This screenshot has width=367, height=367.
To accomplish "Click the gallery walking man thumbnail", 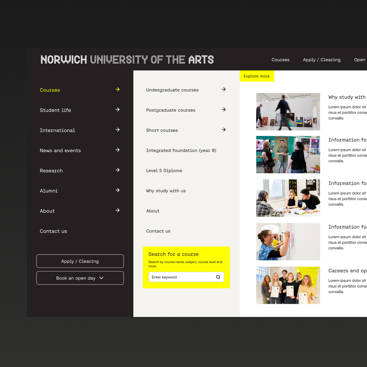I will tap(288, 112).
